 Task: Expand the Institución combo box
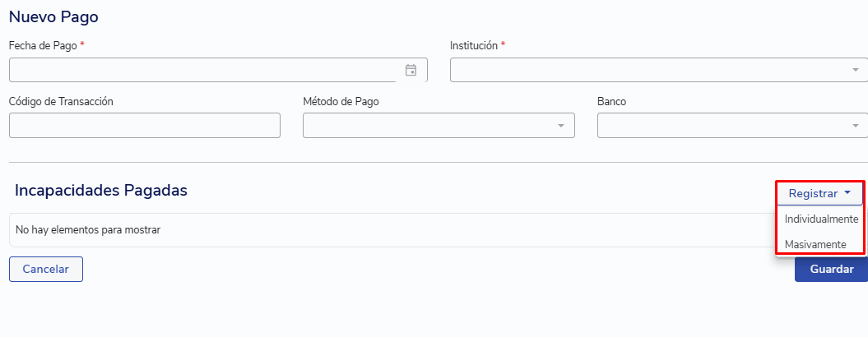650,70
